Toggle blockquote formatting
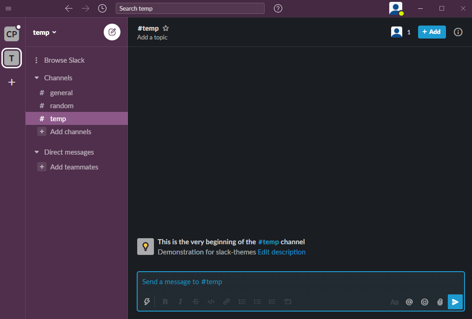The width and height of the screenshot is (472, 319). [x=272, y=301]
